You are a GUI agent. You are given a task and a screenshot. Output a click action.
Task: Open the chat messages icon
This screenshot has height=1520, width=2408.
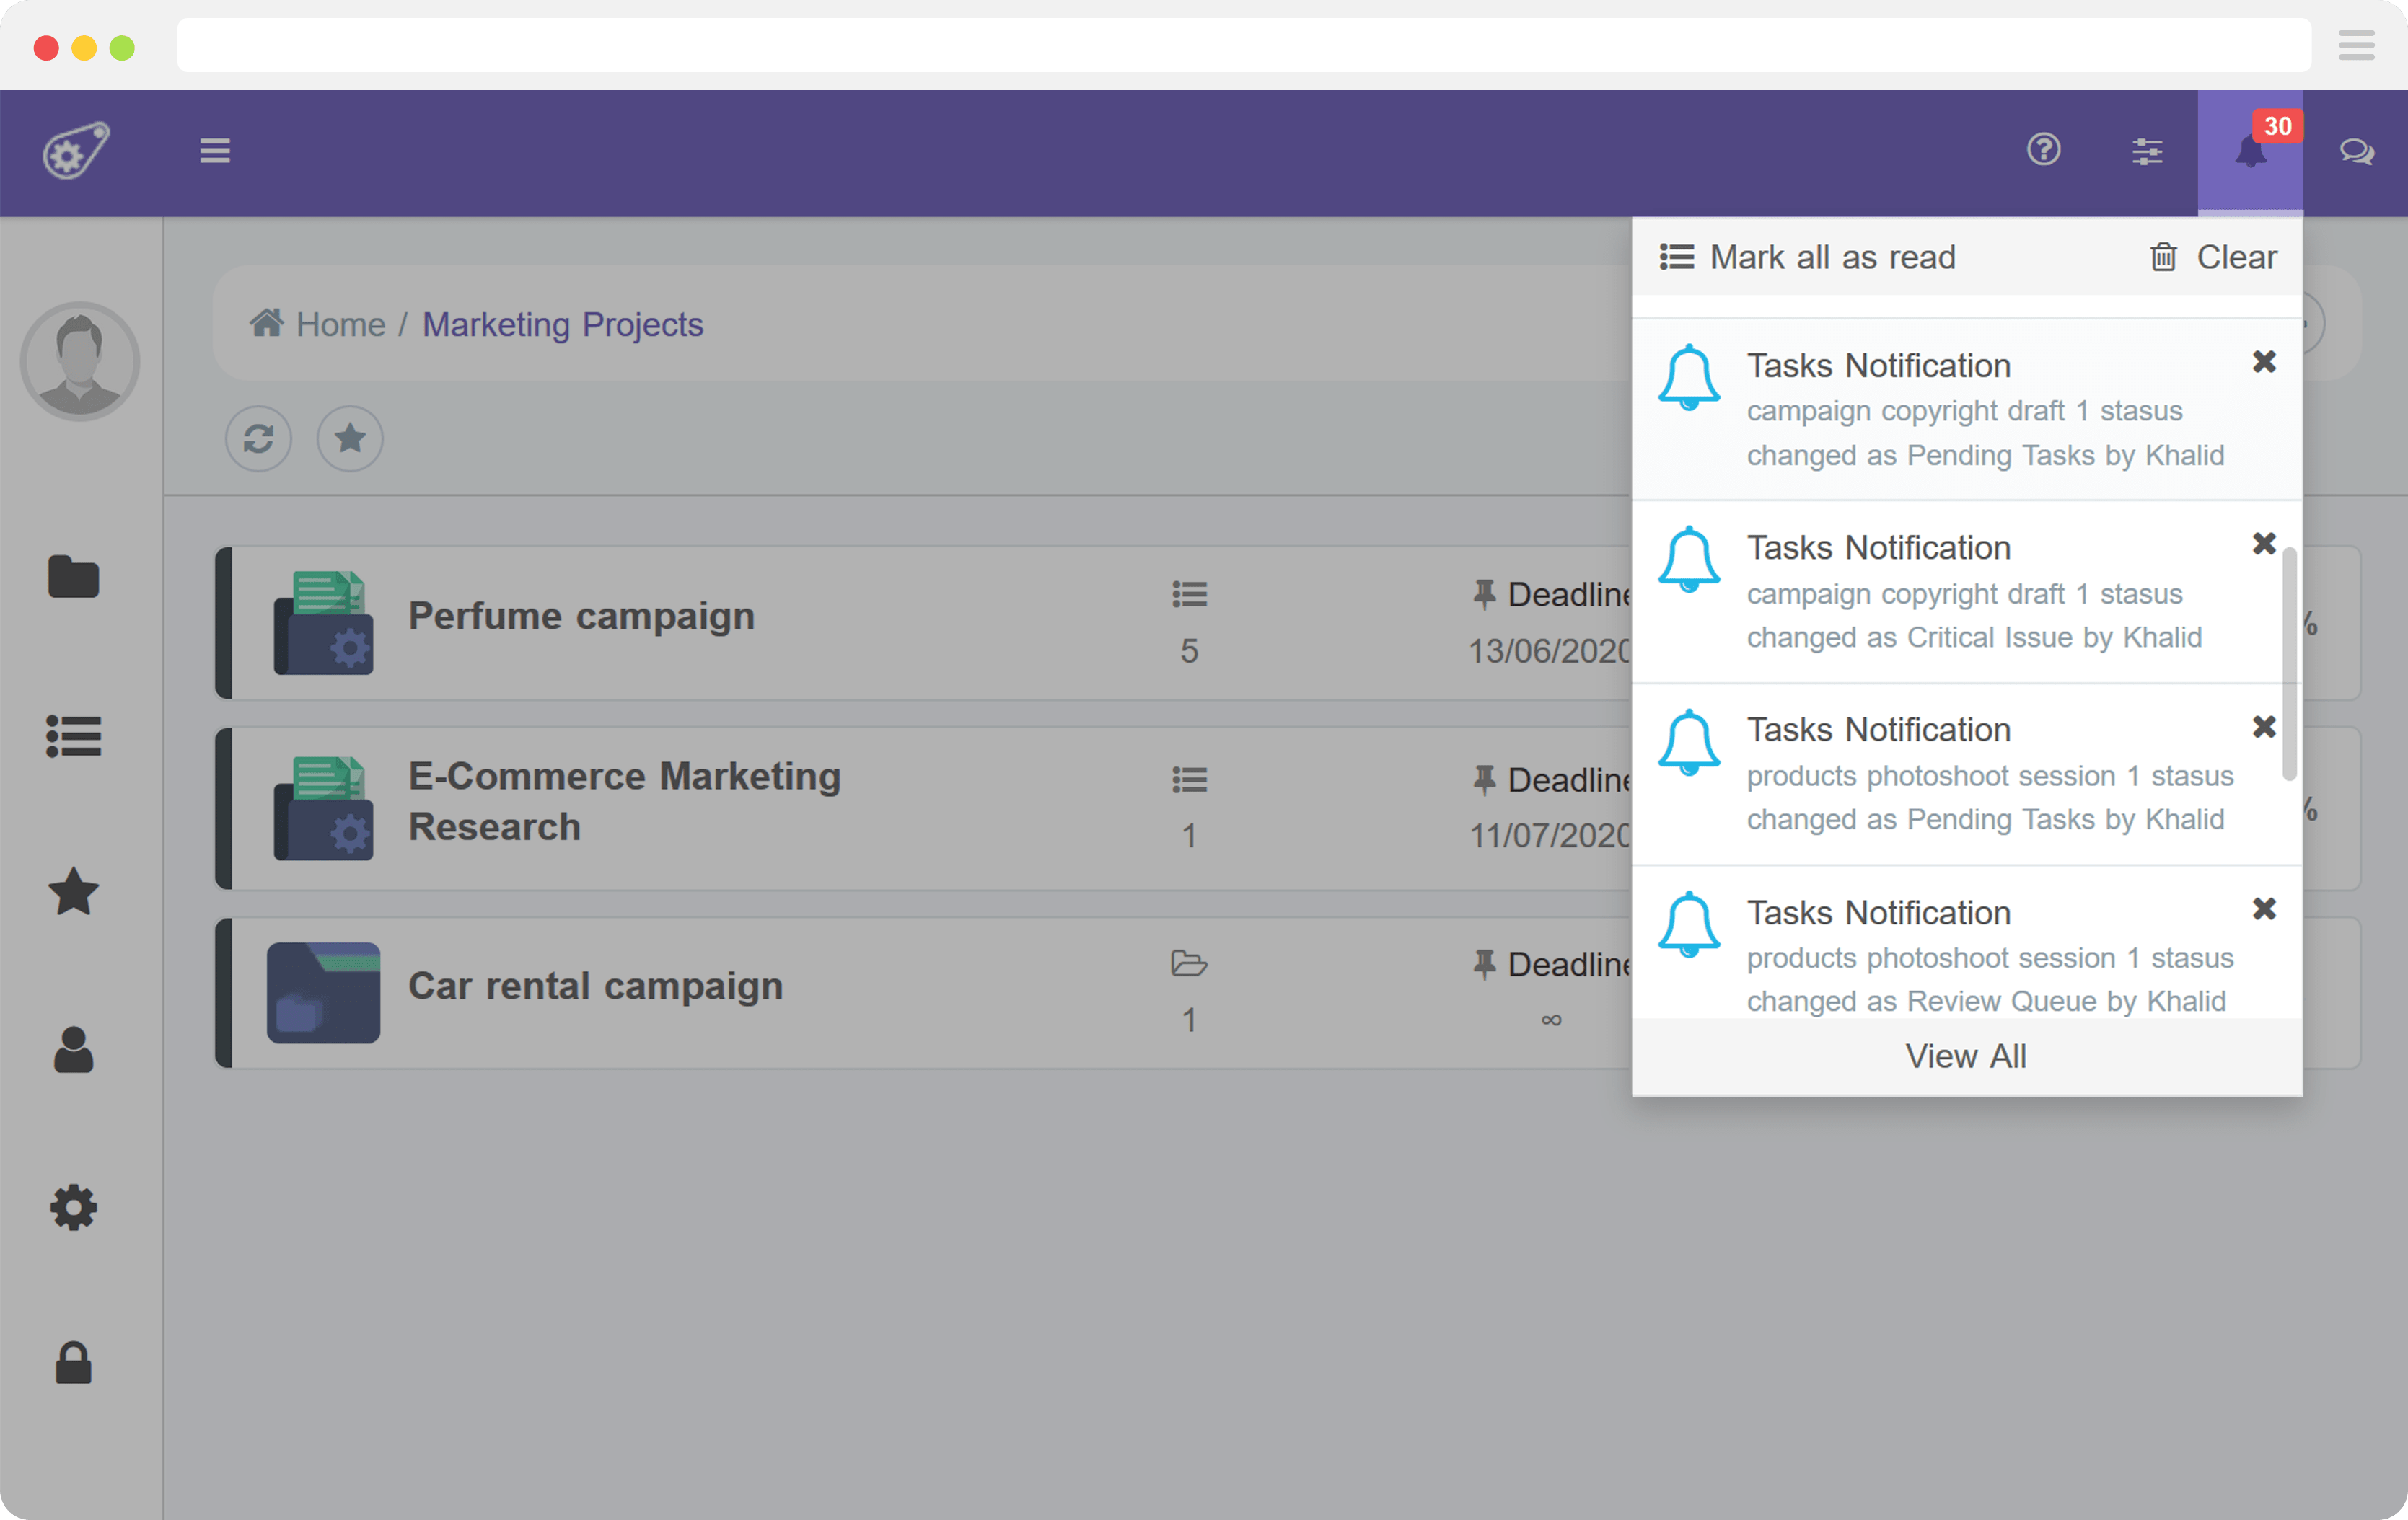pos(2357,151)
